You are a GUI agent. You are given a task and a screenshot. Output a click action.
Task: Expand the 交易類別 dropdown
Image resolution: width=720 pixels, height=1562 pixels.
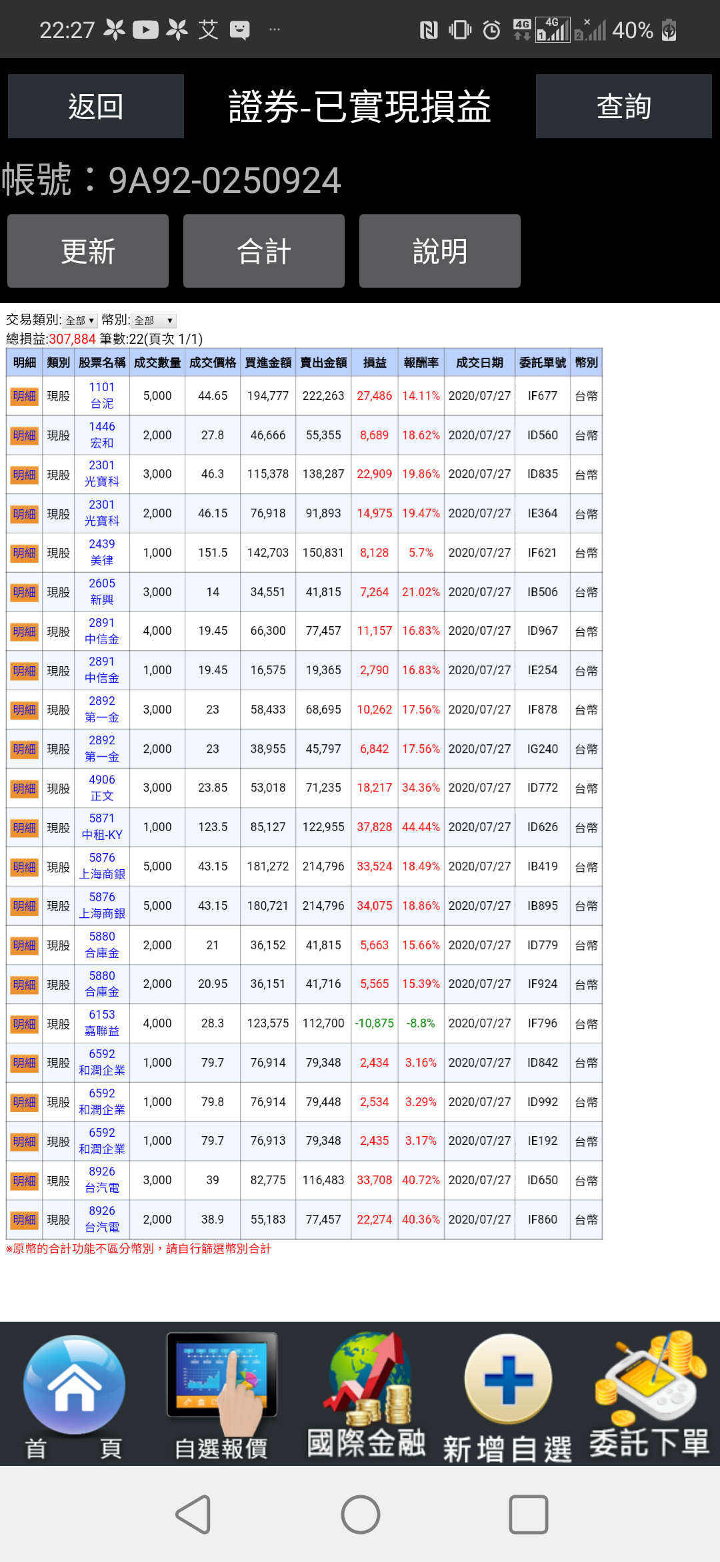pos(80,320)
